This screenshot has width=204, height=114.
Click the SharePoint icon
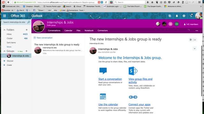133,71
